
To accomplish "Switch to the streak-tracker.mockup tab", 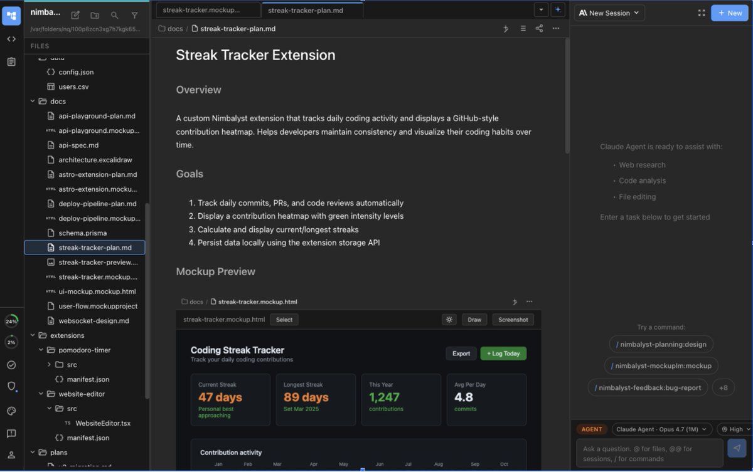I will tap(207, 10).
